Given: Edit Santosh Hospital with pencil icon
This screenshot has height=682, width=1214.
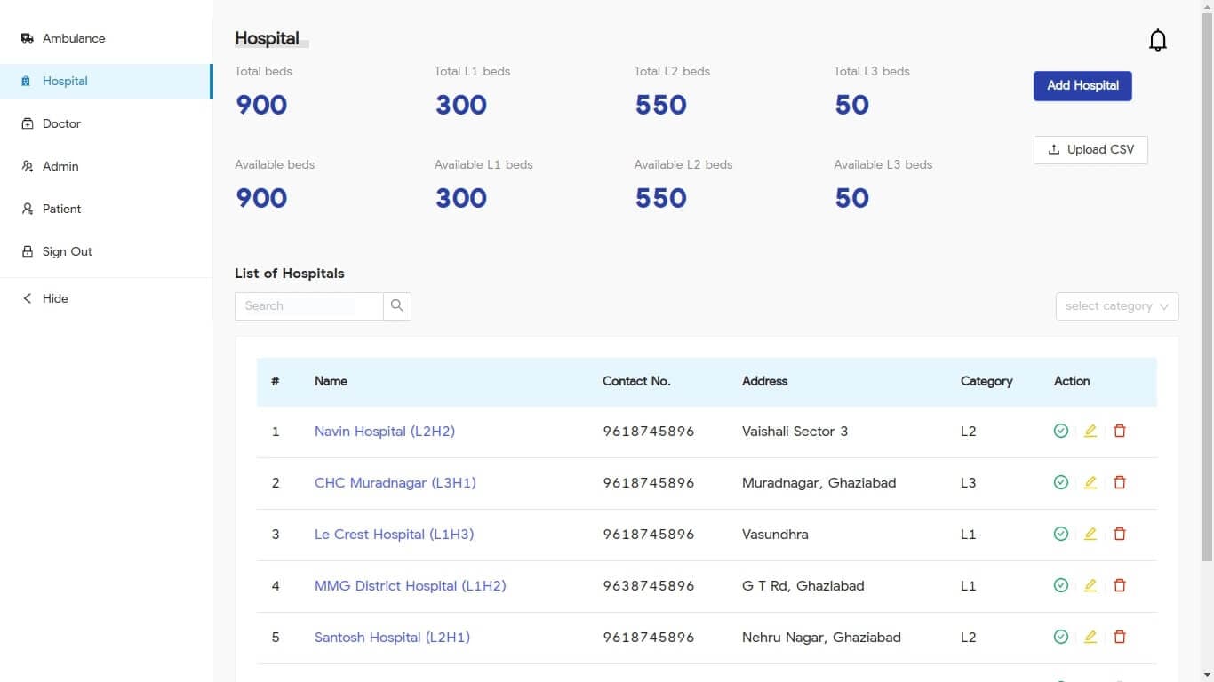Looking at the screenshot, I should tap(1090, 637).
